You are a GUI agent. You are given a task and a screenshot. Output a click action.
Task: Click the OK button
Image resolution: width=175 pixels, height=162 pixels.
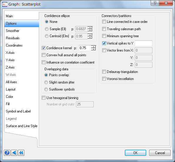(135, 153)
